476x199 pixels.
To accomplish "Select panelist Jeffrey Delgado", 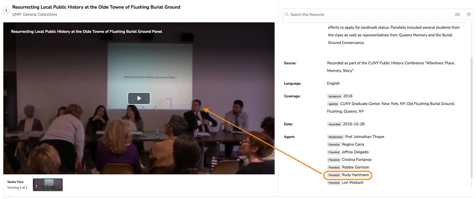I will [355, 152].
